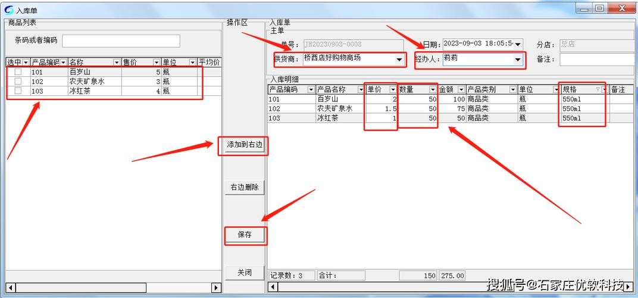Click the 保存 save button
Screen dimensions: 638x298
245,235
